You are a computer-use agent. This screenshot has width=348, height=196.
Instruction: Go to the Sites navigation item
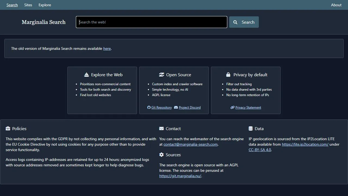tap(28, 5)
